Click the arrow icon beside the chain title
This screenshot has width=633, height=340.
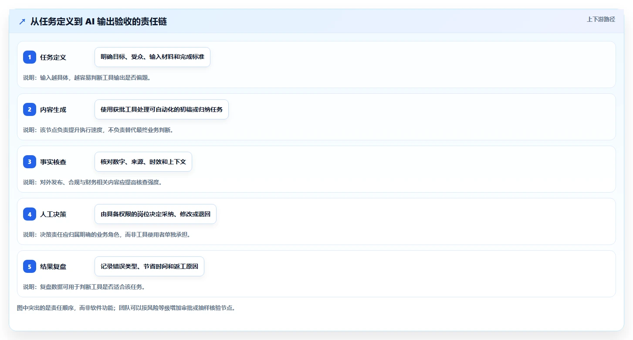tap(22, 22)
